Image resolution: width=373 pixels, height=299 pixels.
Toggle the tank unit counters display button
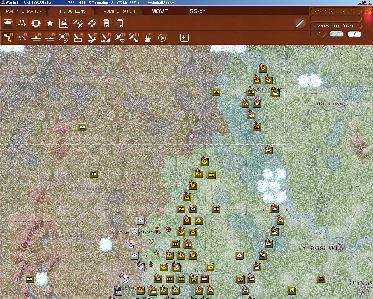[x=8, y=23]
